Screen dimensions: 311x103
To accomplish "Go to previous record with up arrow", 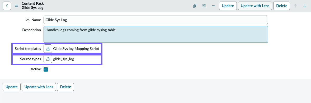I will (295, 6).
